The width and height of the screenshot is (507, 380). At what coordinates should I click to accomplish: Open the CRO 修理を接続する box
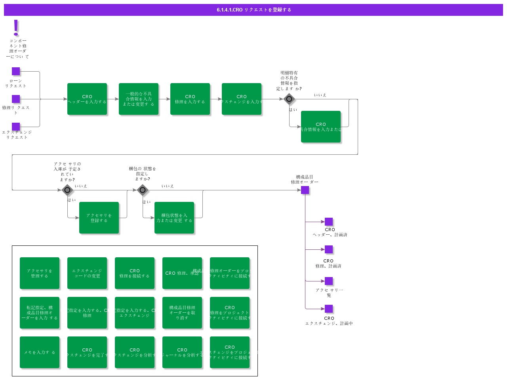[x=135, y=273]
